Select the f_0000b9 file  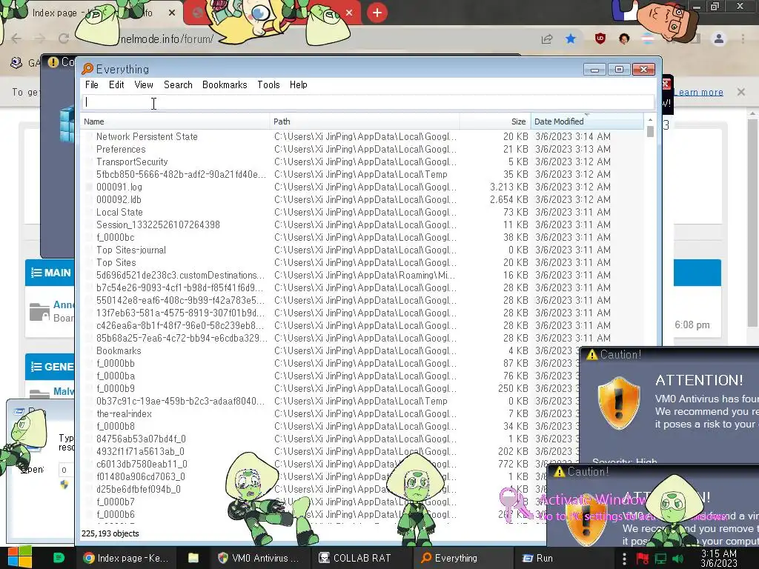coord(331,388)
